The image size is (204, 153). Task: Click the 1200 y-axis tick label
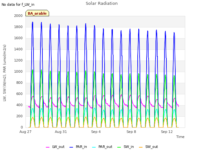pyautogui.click(x=18, y=61)
